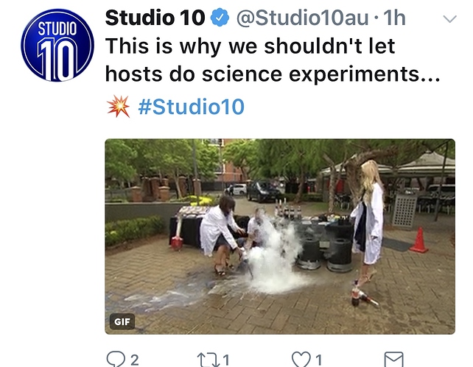Image resolution: width=473 pixels, height=367 pixels.
Task: Open the Studio 10 profile avatar
Action: point(57,45)
